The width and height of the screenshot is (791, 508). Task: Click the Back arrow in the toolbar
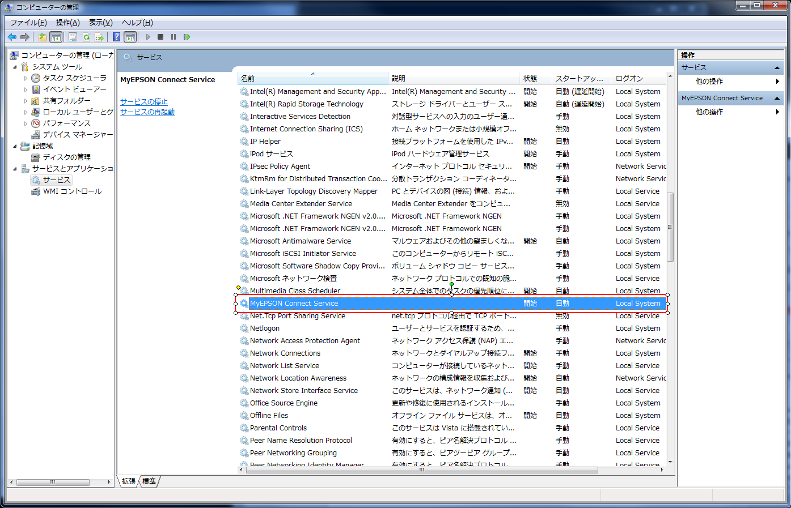[12, 37]
